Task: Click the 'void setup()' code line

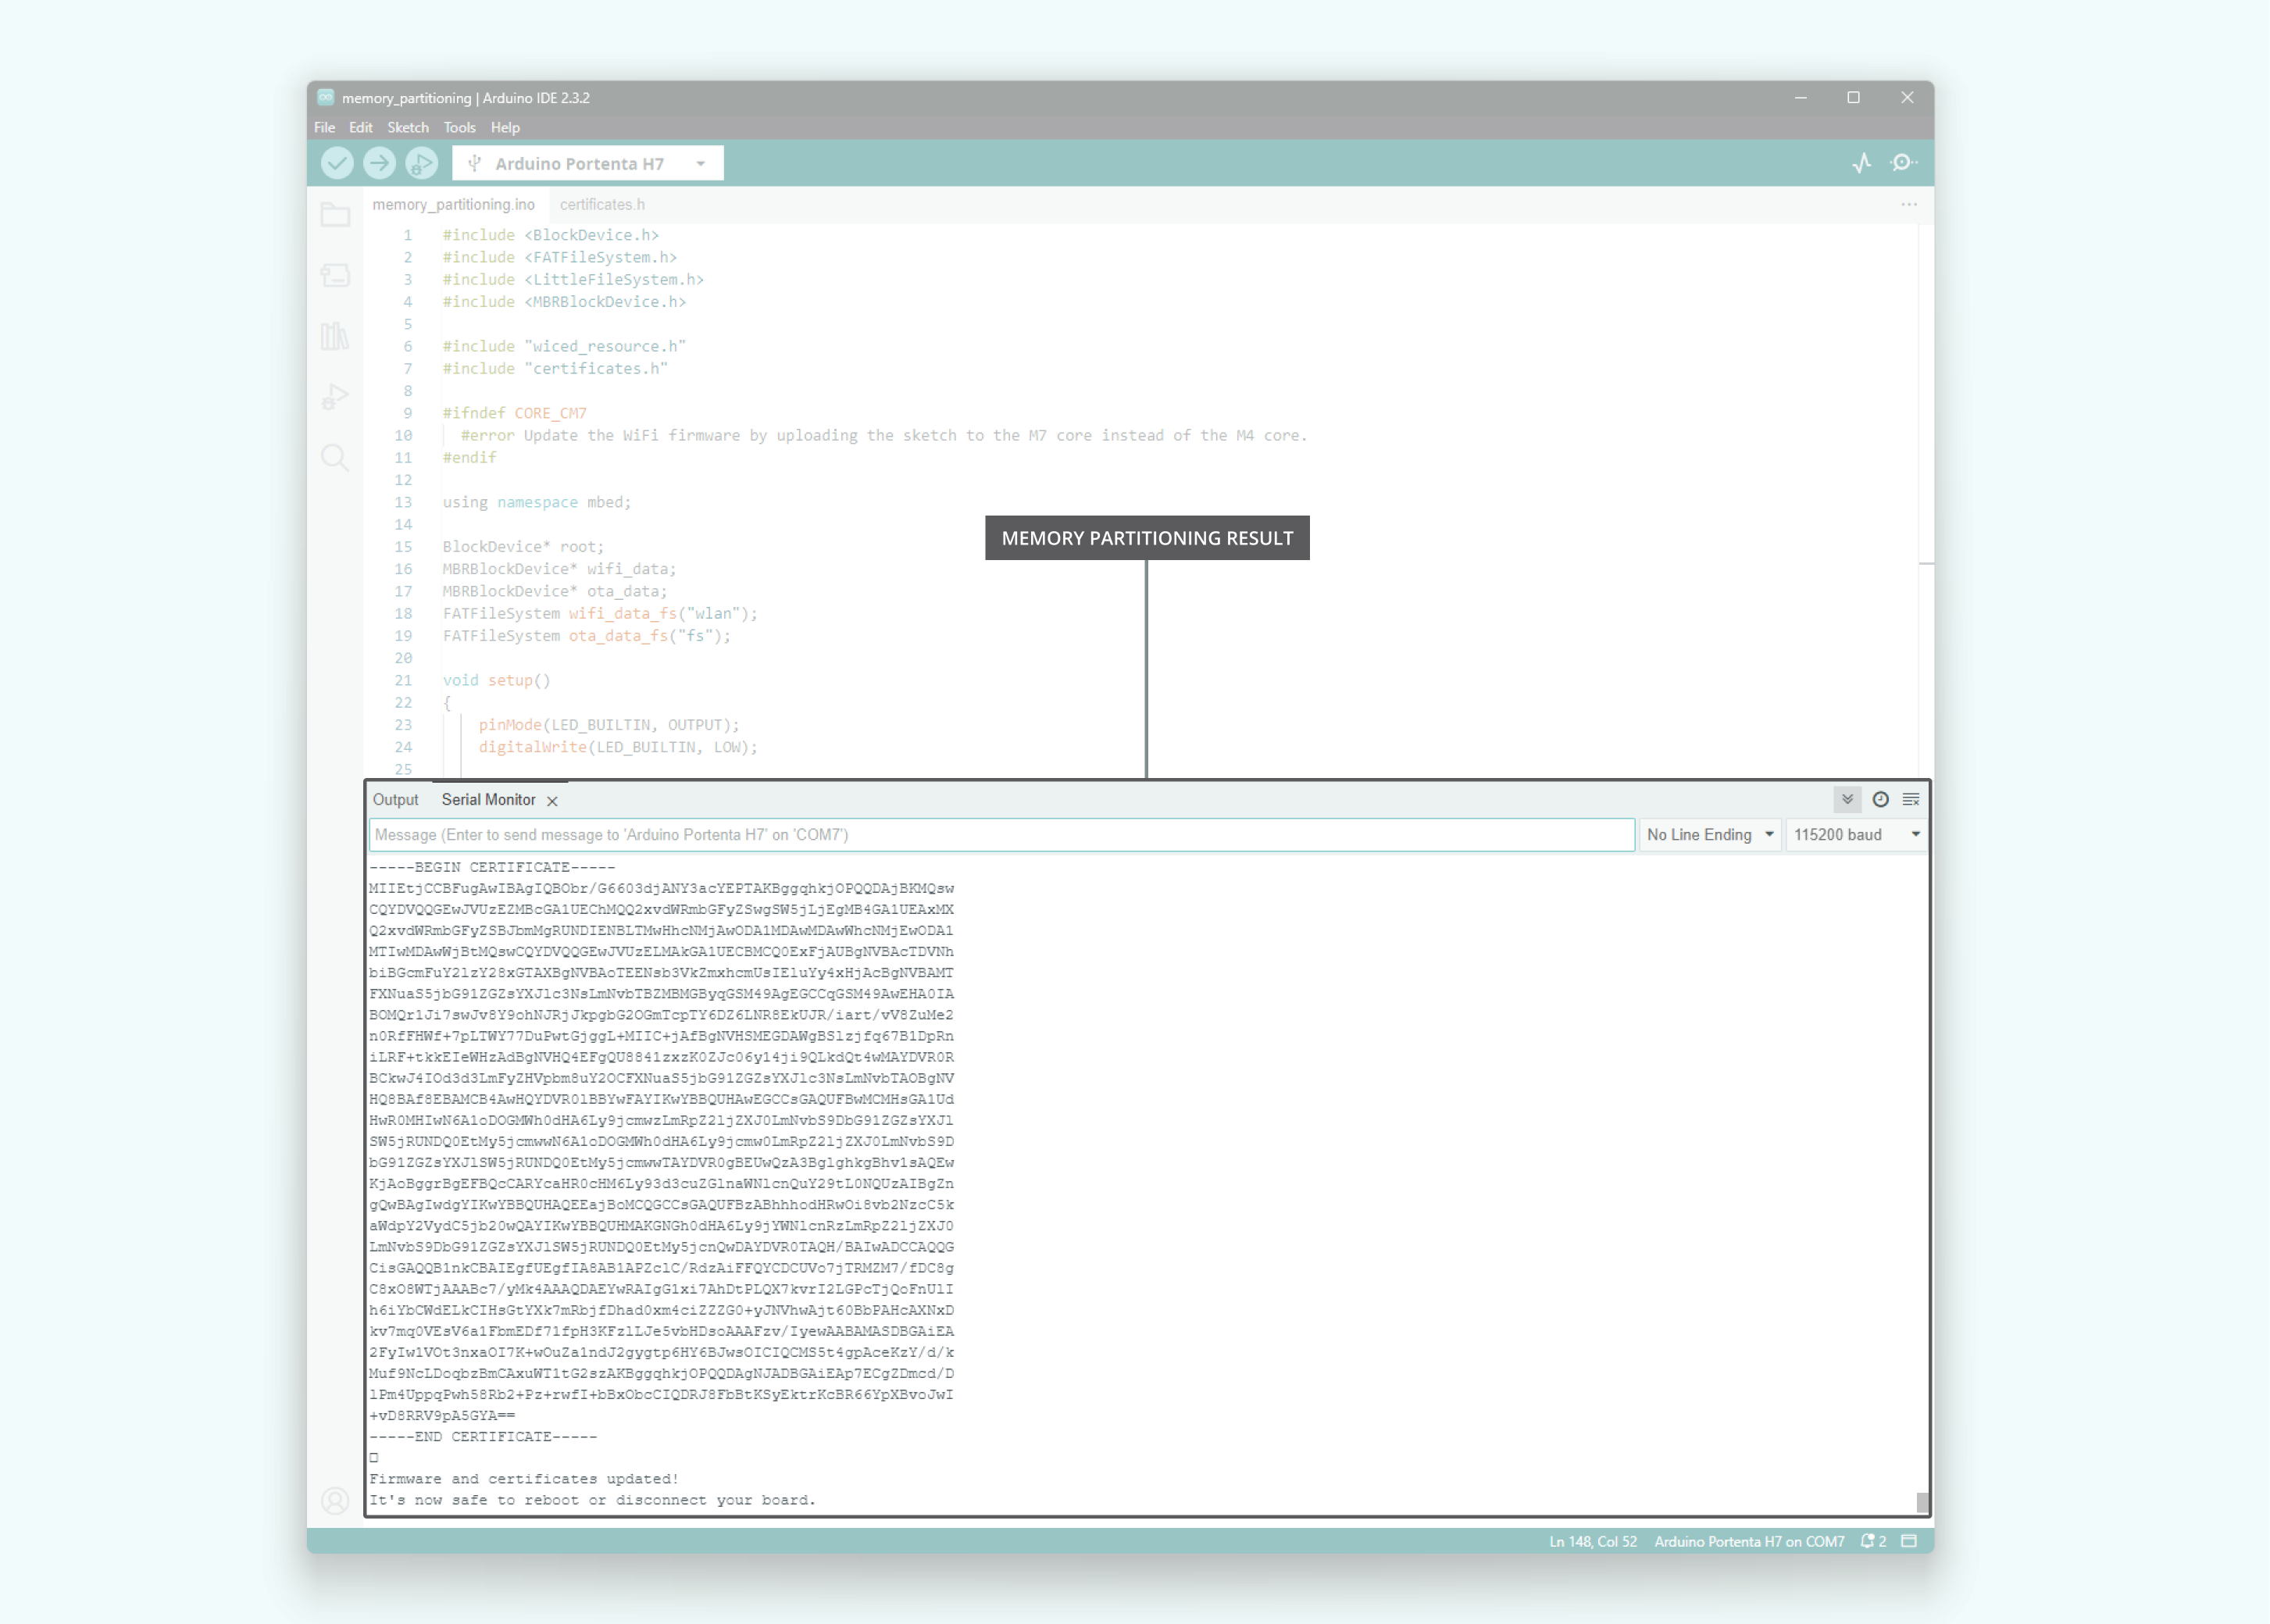Action: click(x=496, y=680)
